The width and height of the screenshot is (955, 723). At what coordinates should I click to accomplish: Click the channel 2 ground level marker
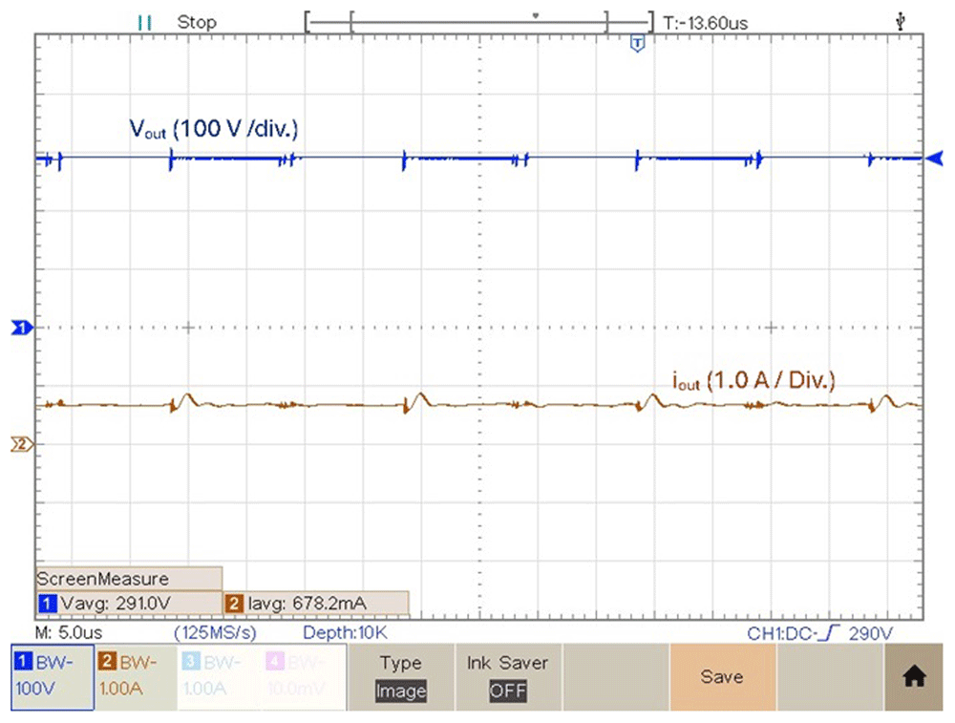coord(23,444)
